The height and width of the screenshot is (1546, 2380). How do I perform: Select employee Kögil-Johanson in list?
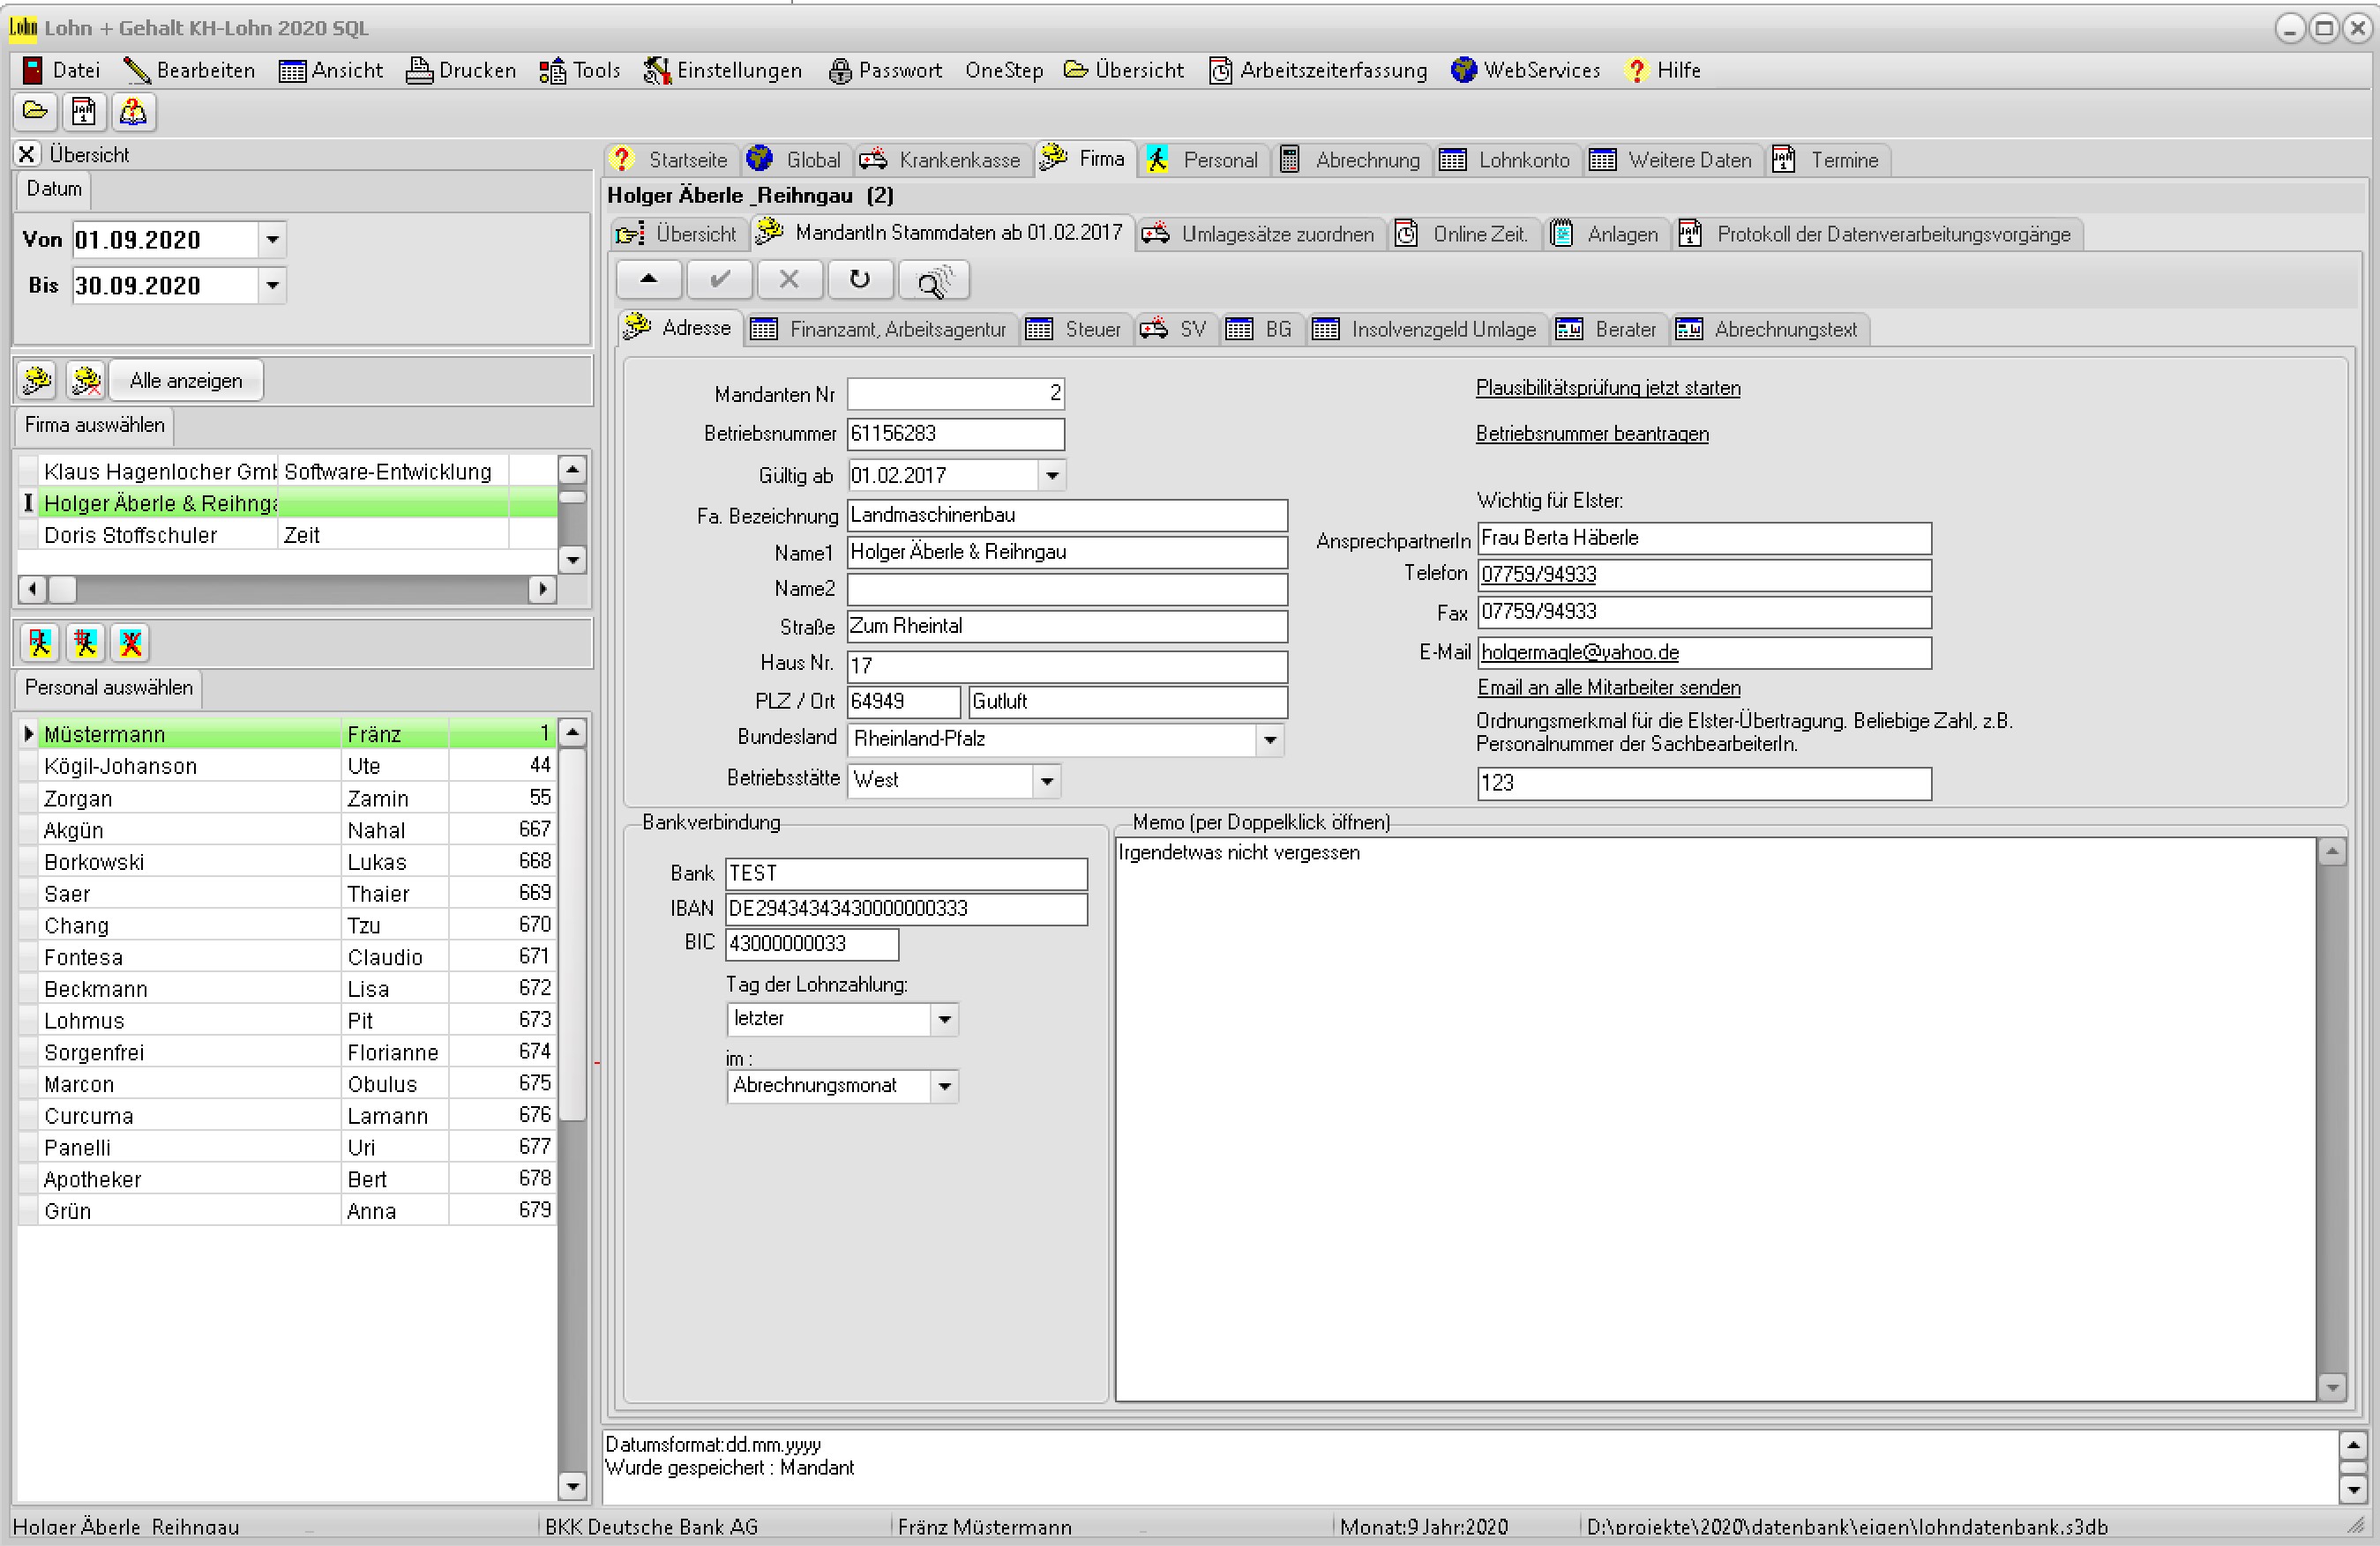pyautogui.click(x=288, y=767)
